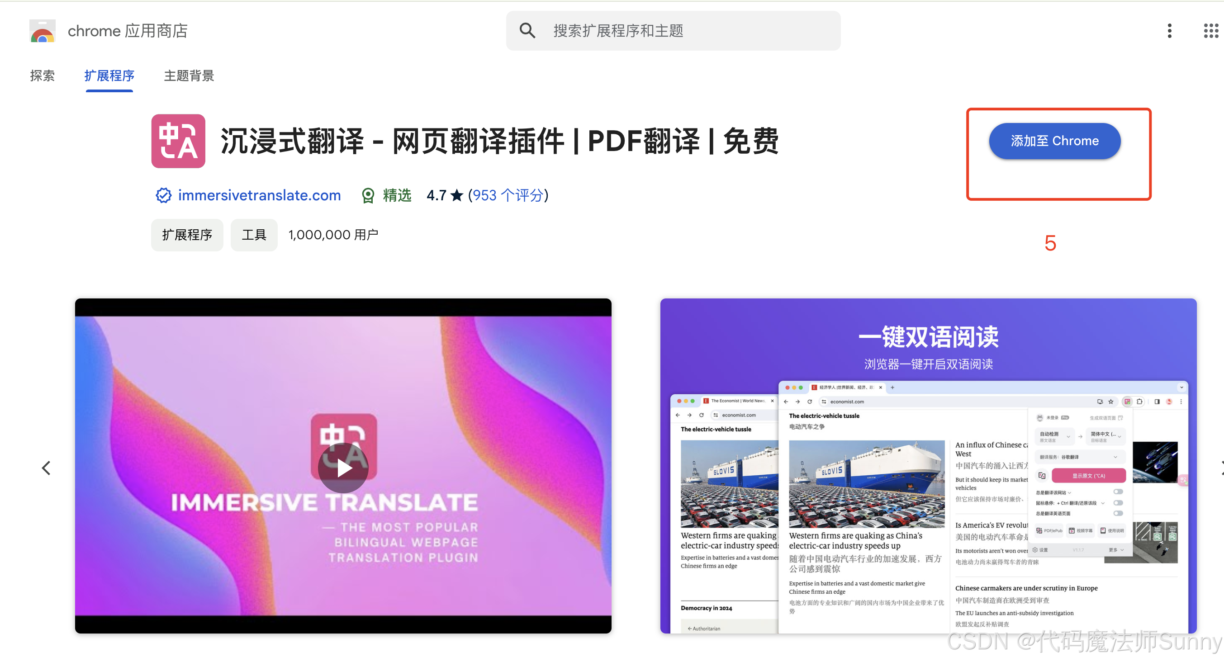Click the 4.7 rating value

436,195
